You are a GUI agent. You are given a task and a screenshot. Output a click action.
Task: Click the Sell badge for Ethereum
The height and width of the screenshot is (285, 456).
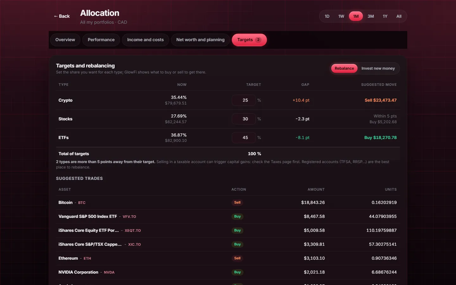(237, 258)
